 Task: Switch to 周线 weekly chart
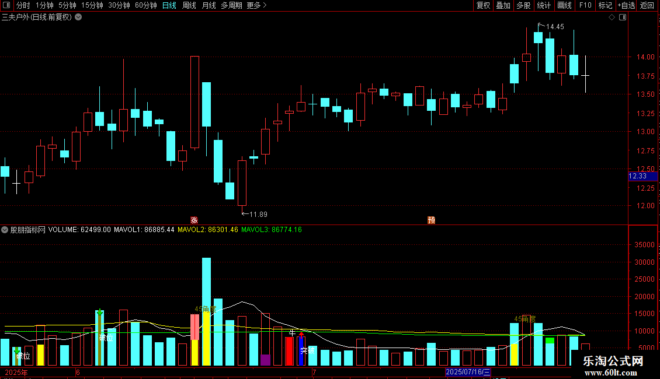click(189, 5)
